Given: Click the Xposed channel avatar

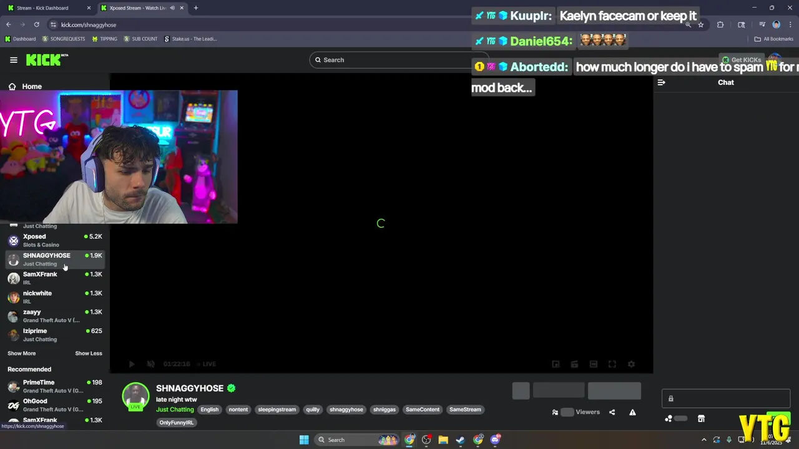Looking at the screenshot, I should pyautogui.click(x=13, y=240).
